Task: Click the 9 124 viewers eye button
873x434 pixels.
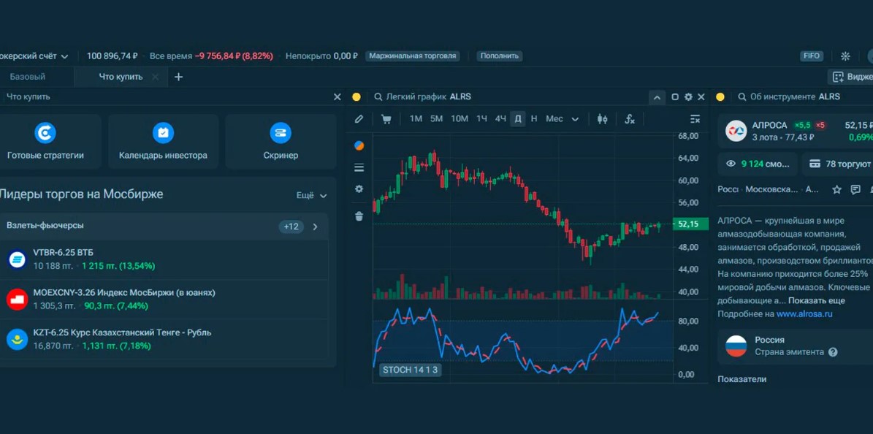Action: tap(758, 164)
